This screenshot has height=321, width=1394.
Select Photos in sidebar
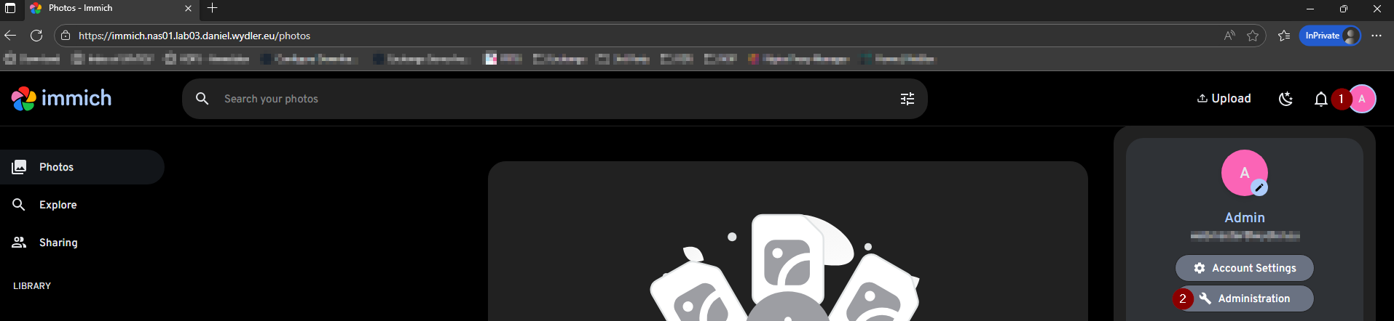click(x=57, y=167)
